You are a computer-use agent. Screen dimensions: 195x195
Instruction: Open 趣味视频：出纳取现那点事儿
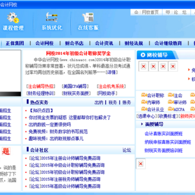click(x=56, y=139)
